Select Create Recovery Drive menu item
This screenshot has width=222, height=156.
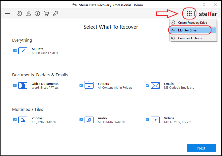coord(193,23)
